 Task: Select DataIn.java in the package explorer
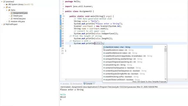click(18, 16)
